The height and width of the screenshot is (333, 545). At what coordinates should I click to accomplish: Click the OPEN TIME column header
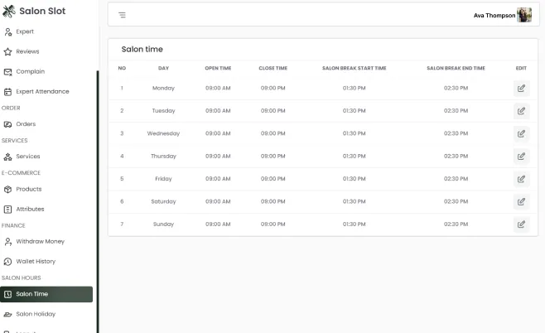pyautogui.click(x=218, y=68)
